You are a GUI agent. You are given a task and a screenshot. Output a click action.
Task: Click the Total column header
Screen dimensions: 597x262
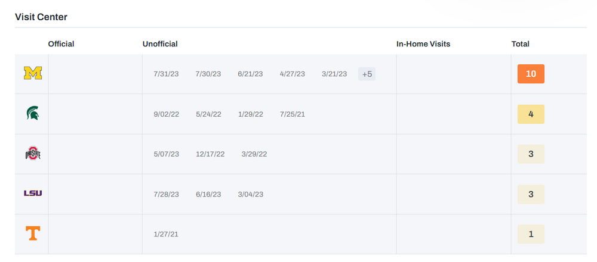pos(520,44)
